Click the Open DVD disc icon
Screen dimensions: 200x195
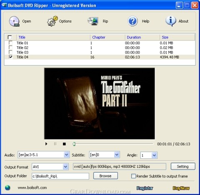[14, 21]
